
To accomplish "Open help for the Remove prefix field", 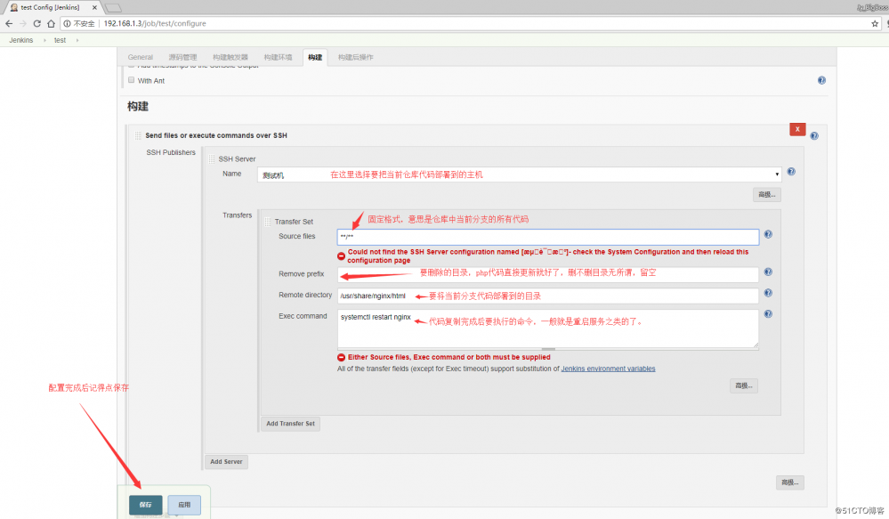I will pyautogui.click(x=767, y=272).
